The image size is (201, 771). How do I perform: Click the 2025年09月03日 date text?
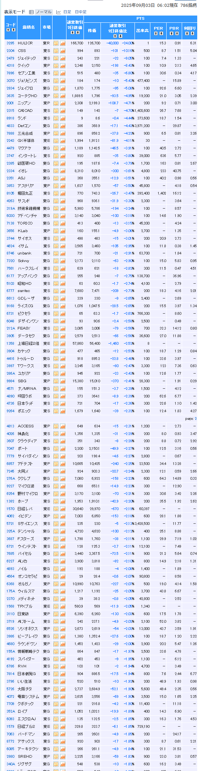pyautogui.click(x=138, y=5)
